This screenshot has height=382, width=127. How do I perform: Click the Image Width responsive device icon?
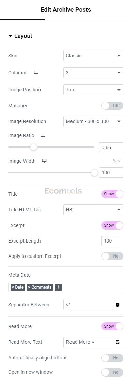coord(44,161)
